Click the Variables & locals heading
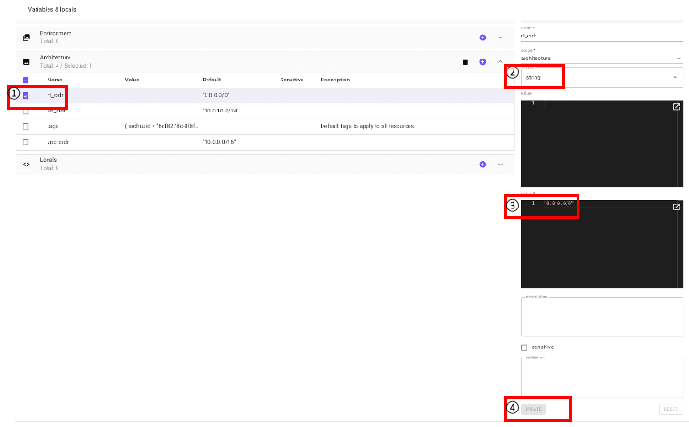Viewport: 689px width, 427px height. [52, 9]
